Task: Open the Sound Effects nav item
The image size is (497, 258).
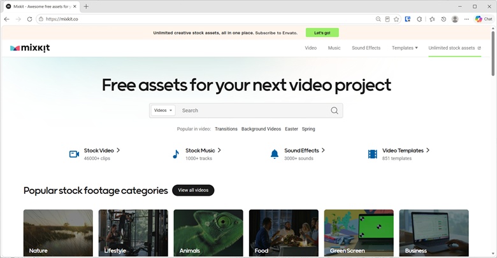Action: [x=366, y=48]
